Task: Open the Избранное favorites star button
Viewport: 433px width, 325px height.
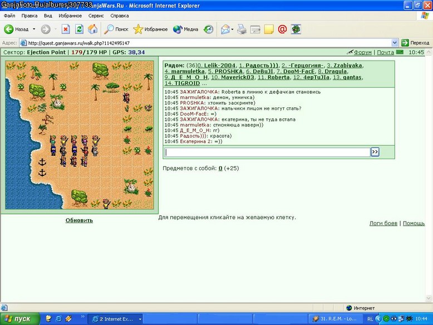Action: point(150,29)
